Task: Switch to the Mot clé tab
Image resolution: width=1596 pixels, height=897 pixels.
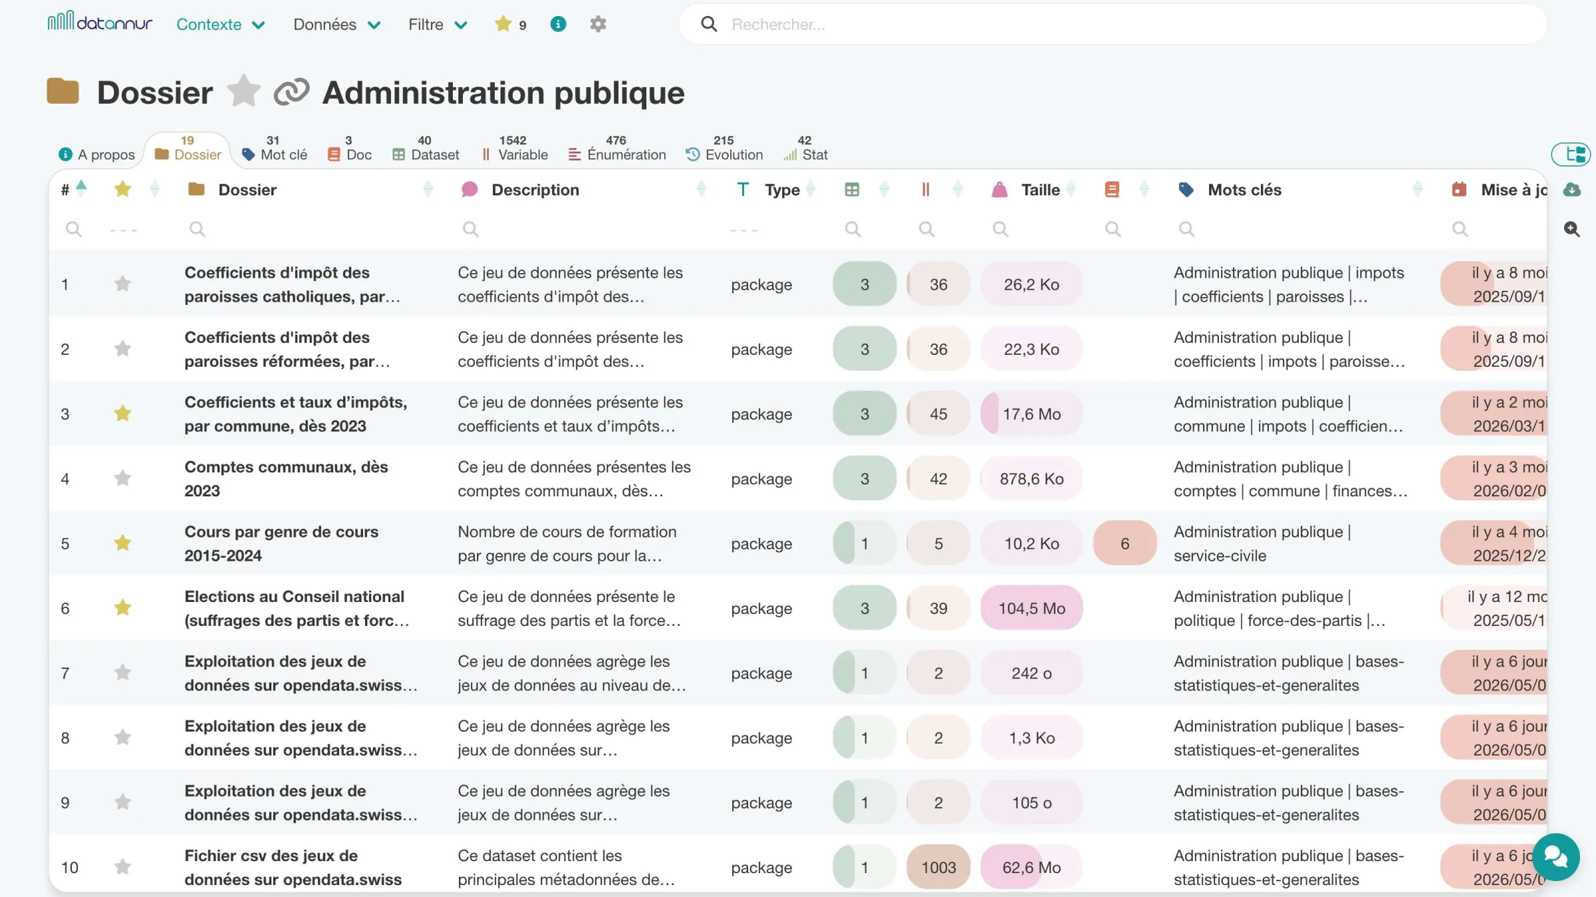Action: tap(274, 149)
